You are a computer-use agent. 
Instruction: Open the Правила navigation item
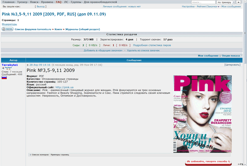pyautogui.click(x=47, y=2)
